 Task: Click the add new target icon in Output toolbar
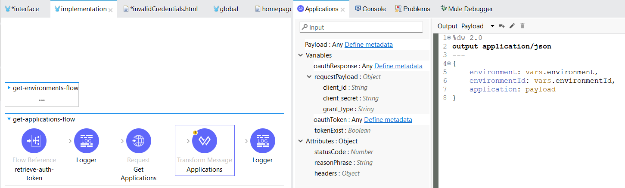click(502, 26)
